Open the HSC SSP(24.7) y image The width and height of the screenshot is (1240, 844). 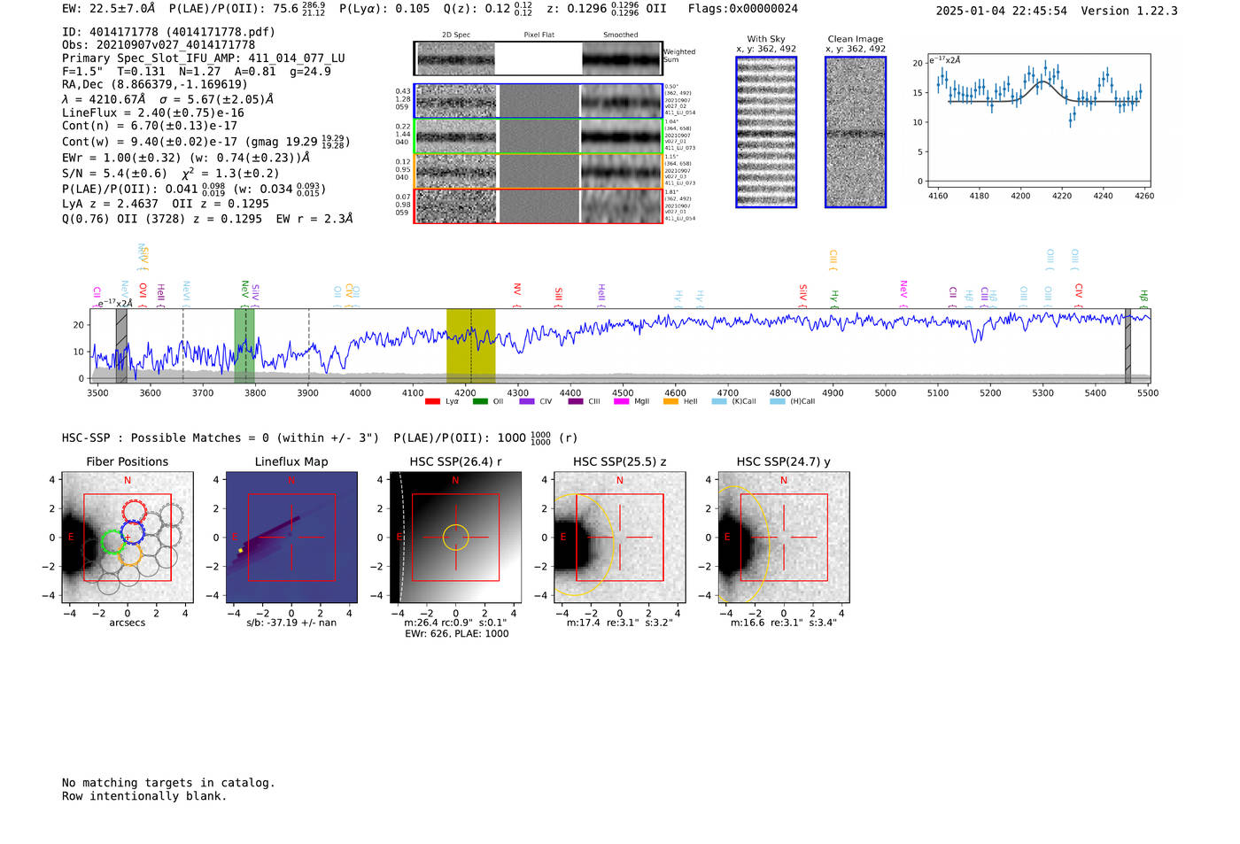pyautogui.click(x=783, y=538)
